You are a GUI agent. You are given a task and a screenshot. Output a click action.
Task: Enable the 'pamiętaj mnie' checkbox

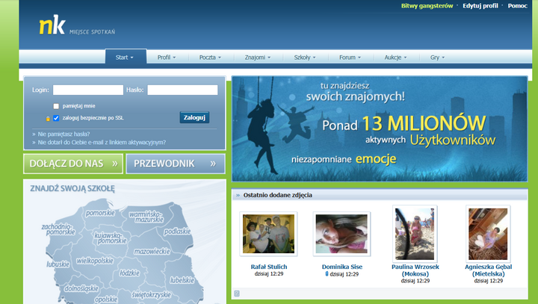tap(56, 106)
